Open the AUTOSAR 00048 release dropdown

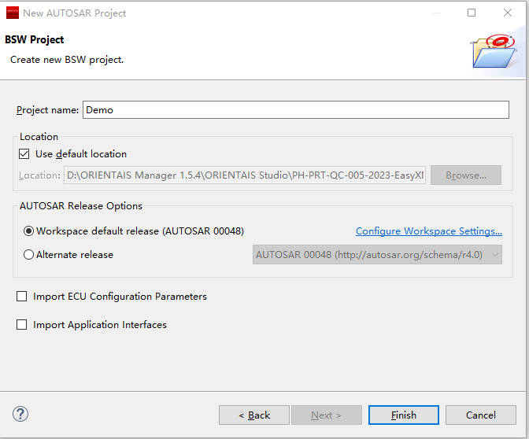click(x=378, y=255)
